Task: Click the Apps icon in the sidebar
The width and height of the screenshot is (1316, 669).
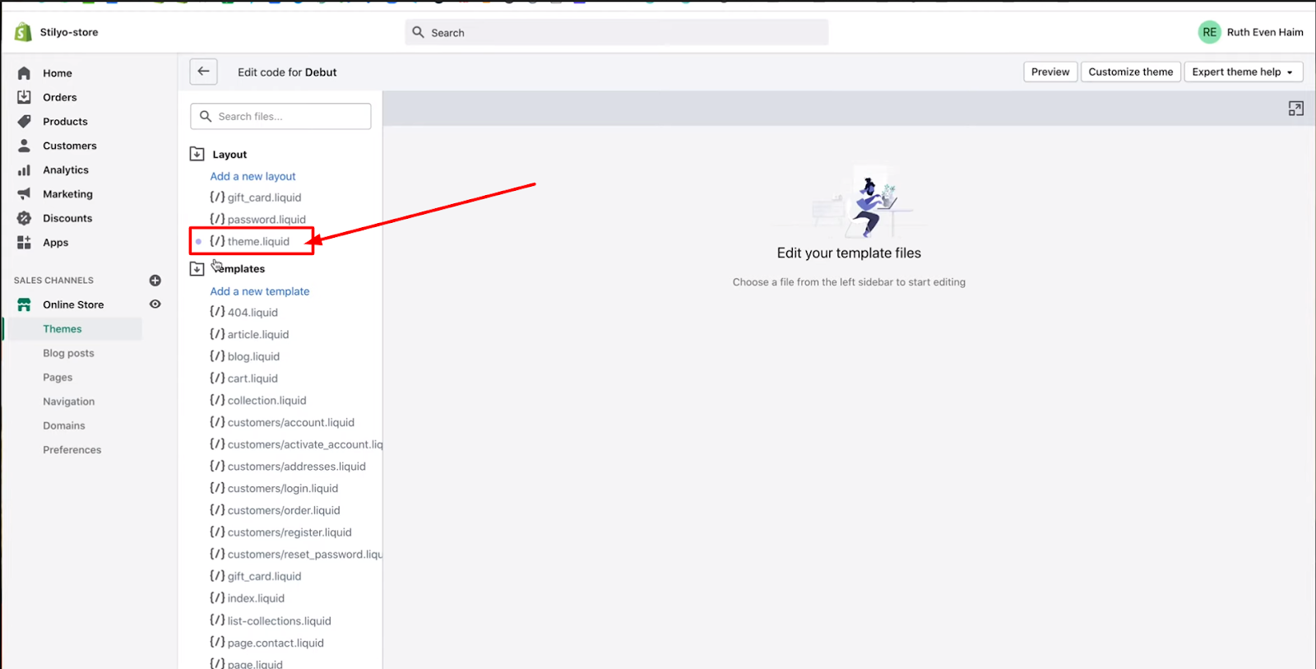Action: [24, 243]
